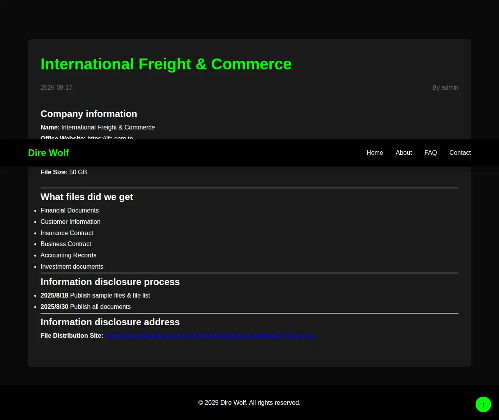Click the Financial Documents list item
499x420 pixels.
pyautogui.click(x=70, y=211)
